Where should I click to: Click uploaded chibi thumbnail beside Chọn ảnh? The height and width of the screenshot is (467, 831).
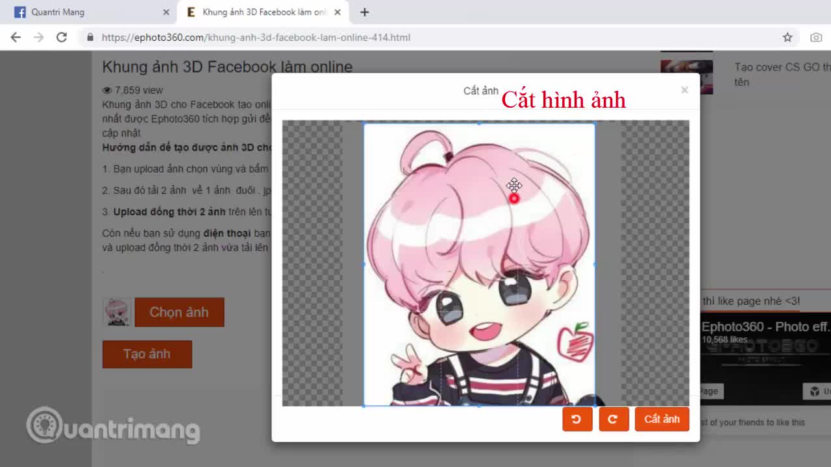pos(117,312)
